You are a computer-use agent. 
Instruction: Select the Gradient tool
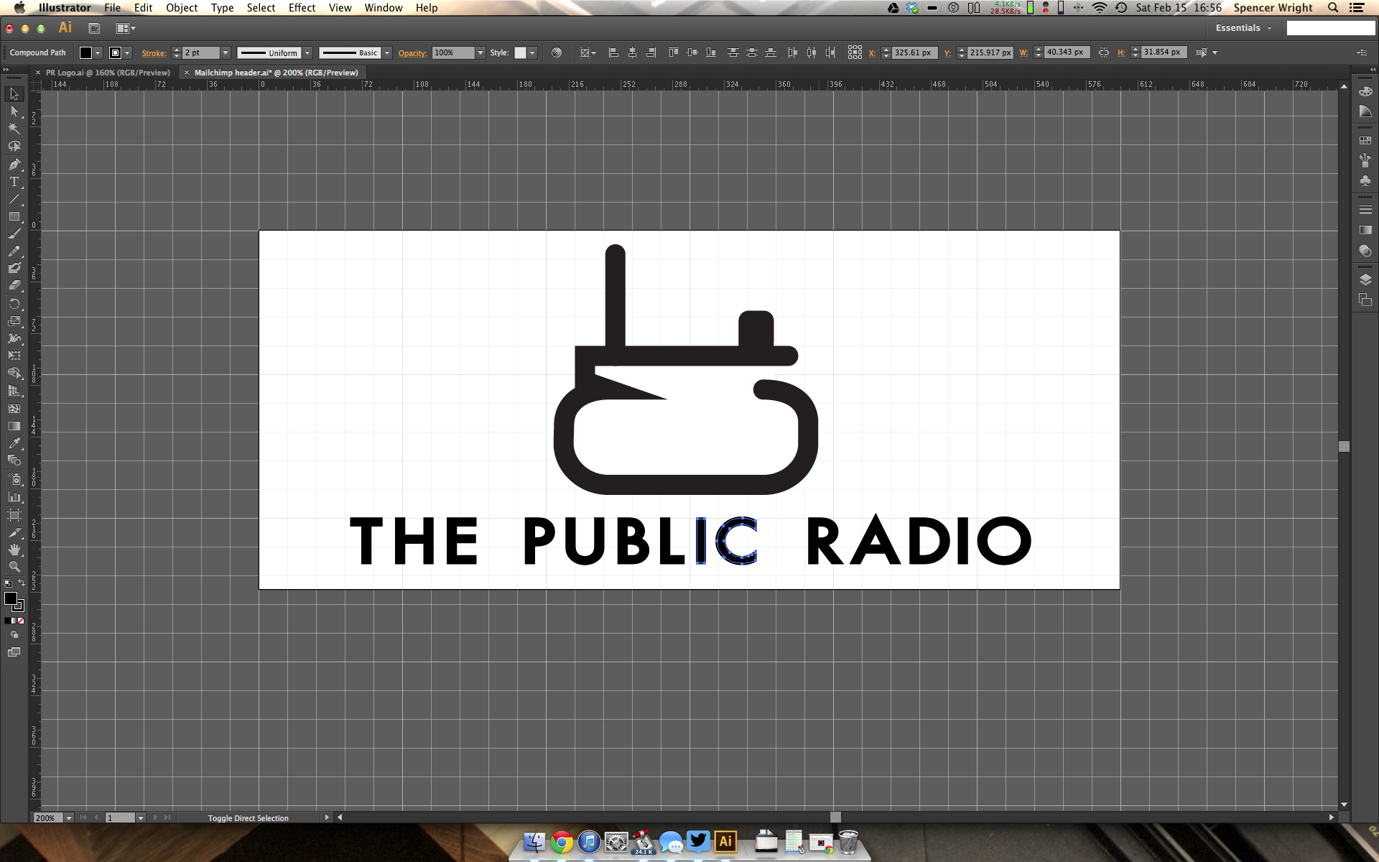14,426
